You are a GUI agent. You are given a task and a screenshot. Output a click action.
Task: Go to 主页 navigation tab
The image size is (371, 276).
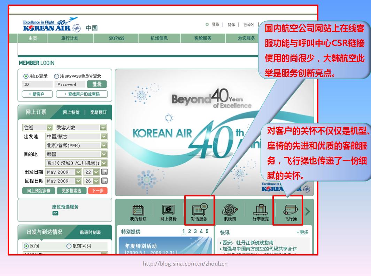click(33, 38)
